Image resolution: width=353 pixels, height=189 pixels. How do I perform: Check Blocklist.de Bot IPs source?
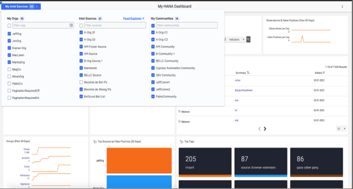[81, 82]
